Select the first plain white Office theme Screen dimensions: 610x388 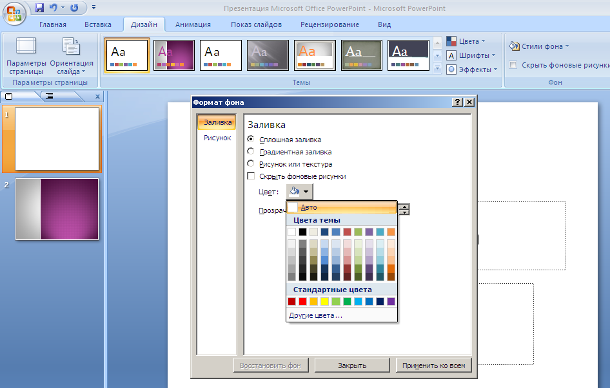coord(127,55)
